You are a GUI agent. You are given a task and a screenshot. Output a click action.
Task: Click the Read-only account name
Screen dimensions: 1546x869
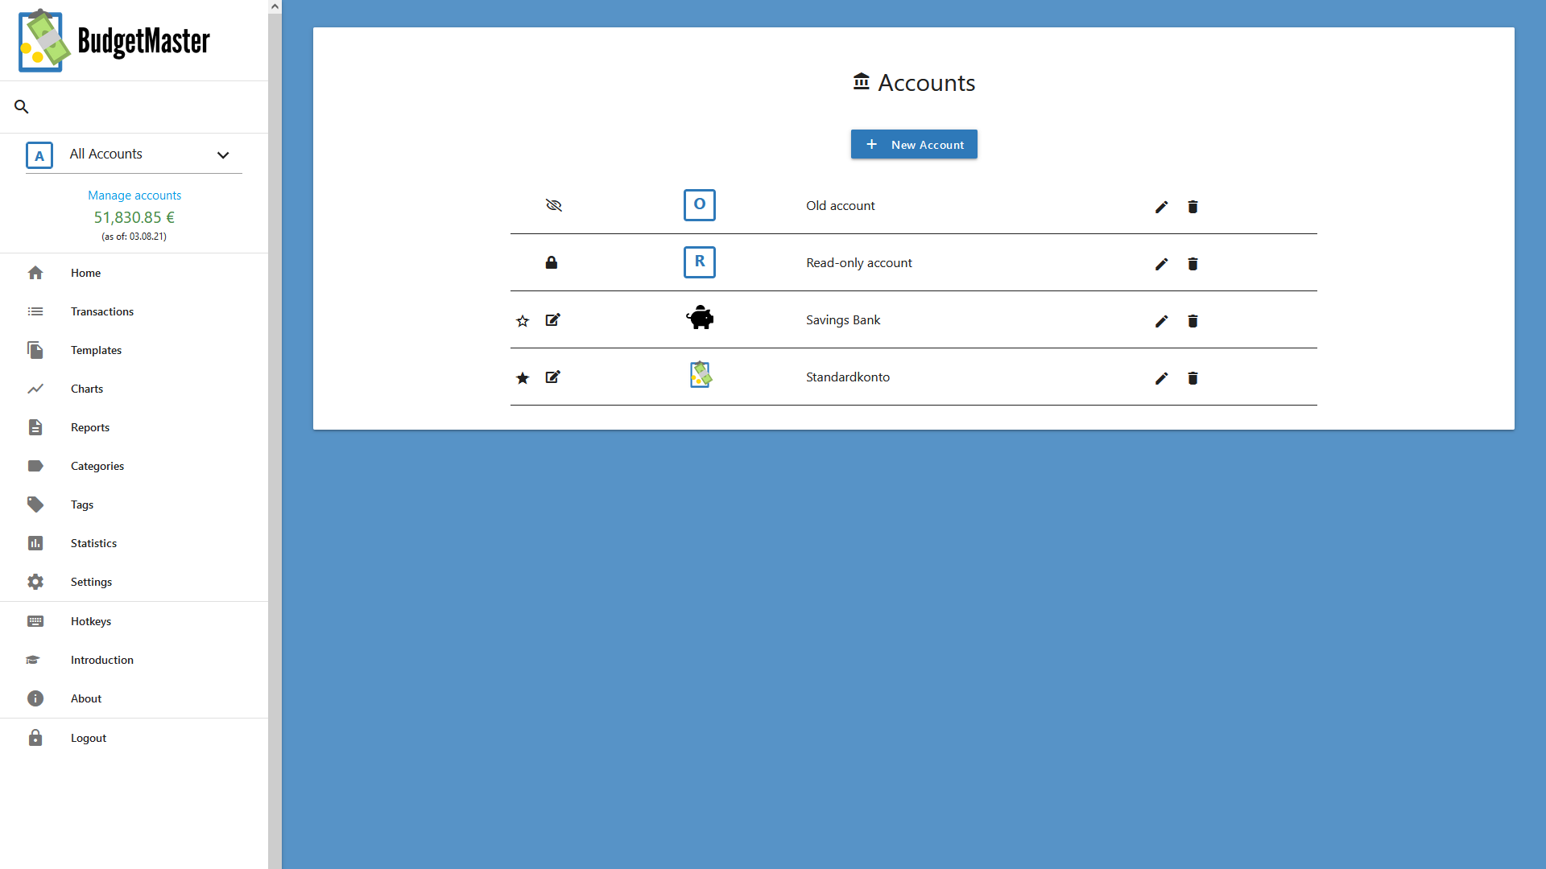pos(859,262)
